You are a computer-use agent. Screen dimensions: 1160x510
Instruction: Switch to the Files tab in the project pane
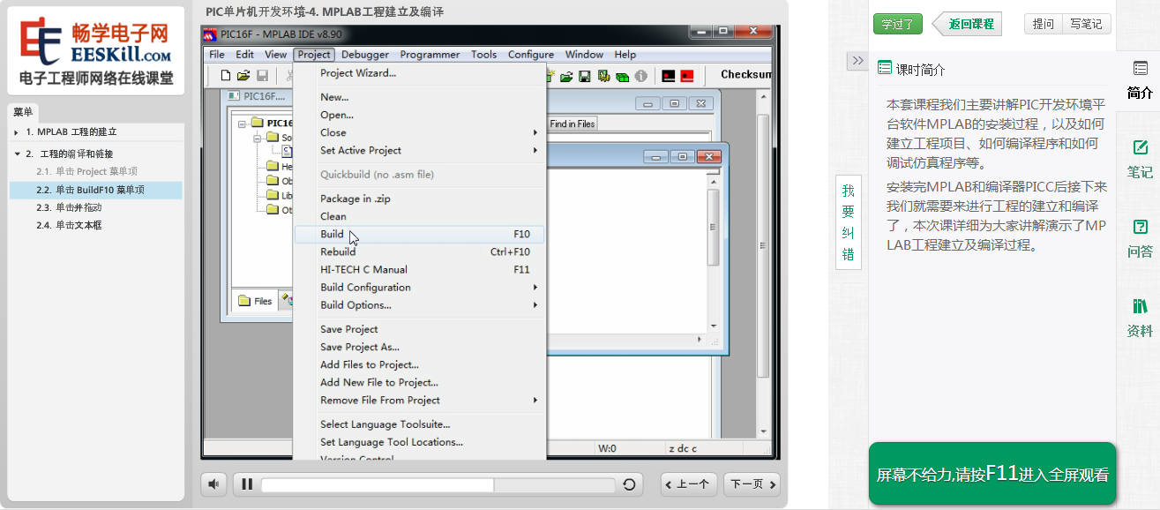pos(255,301)
